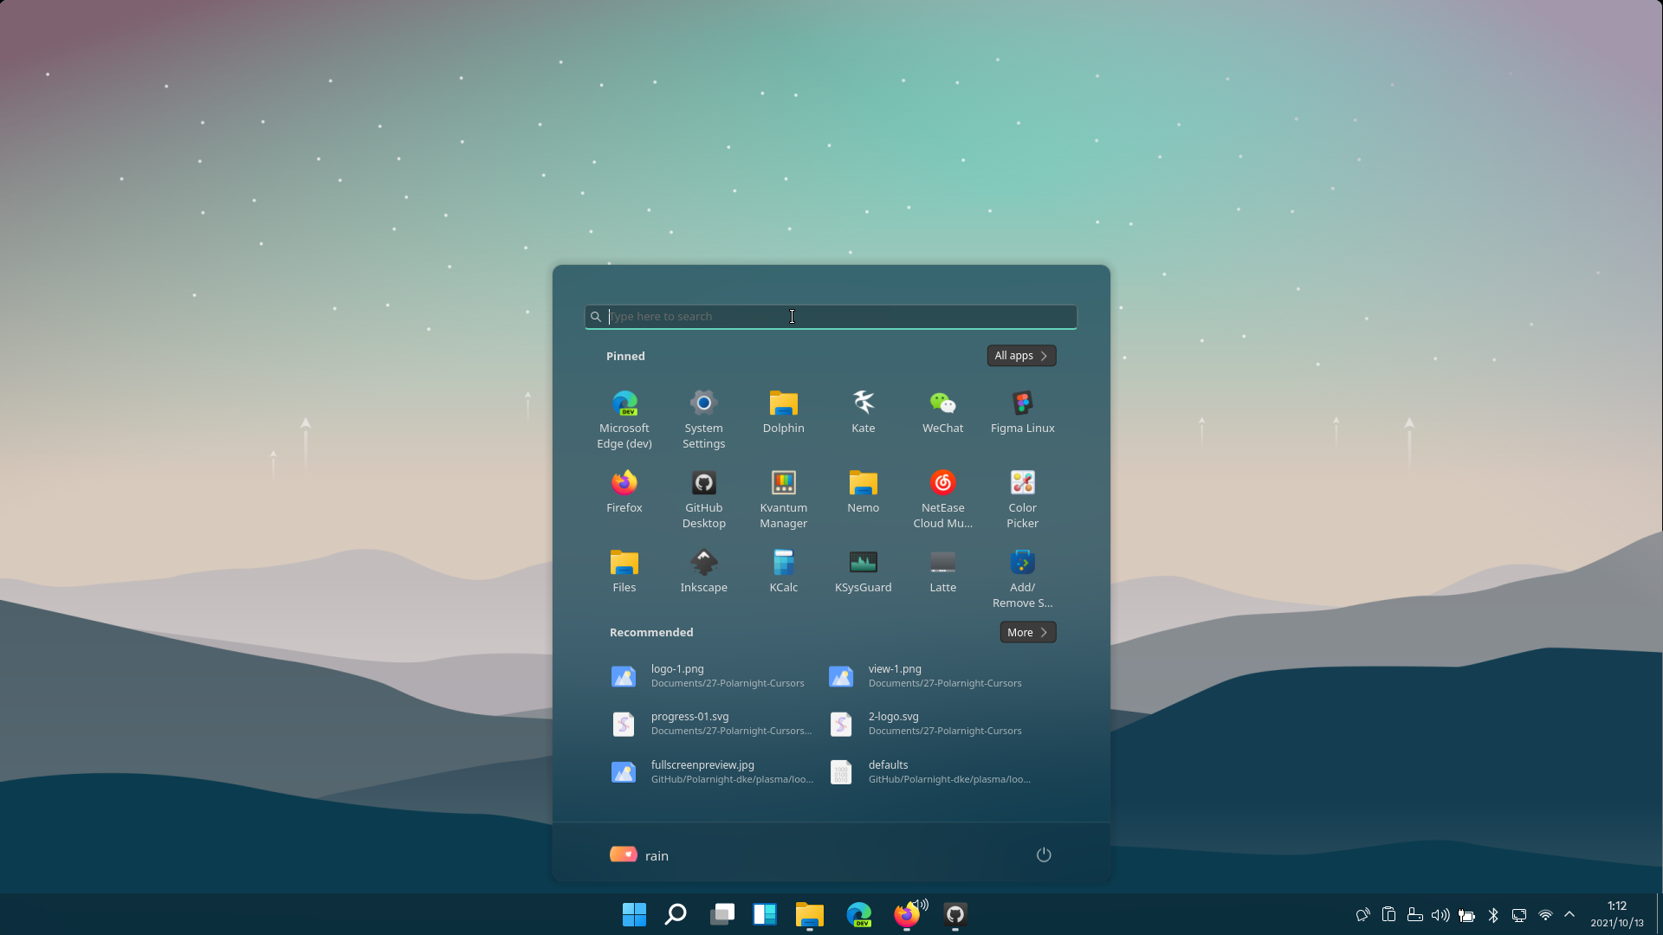Open recommended file logo-1.png
1663x935 pixels.
pos(710,675)
